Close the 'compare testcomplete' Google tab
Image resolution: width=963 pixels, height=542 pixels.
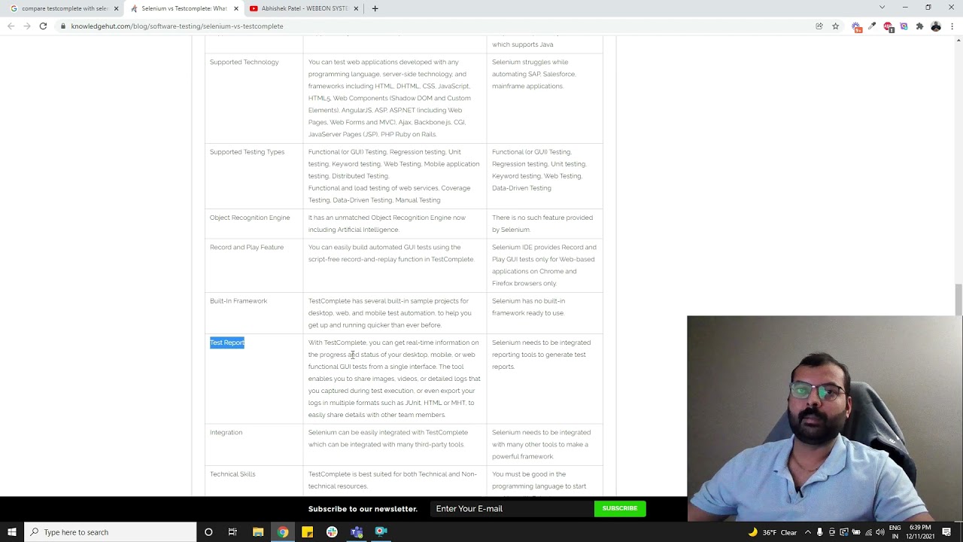[x=116, y=8]
